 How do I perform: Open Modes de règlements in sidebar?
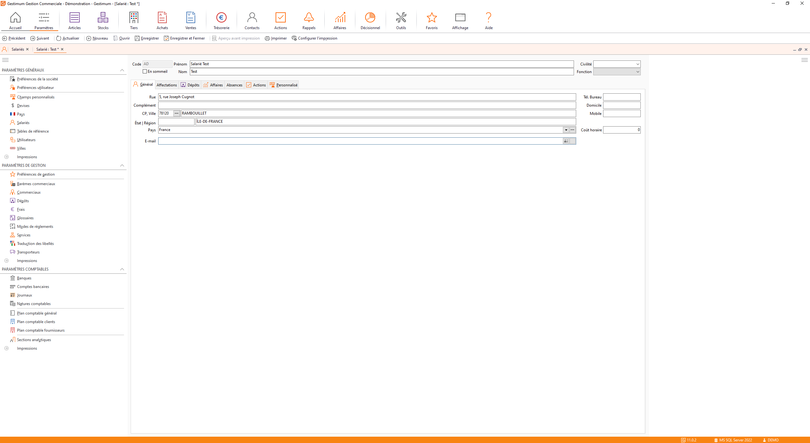[x=35, y=227]
